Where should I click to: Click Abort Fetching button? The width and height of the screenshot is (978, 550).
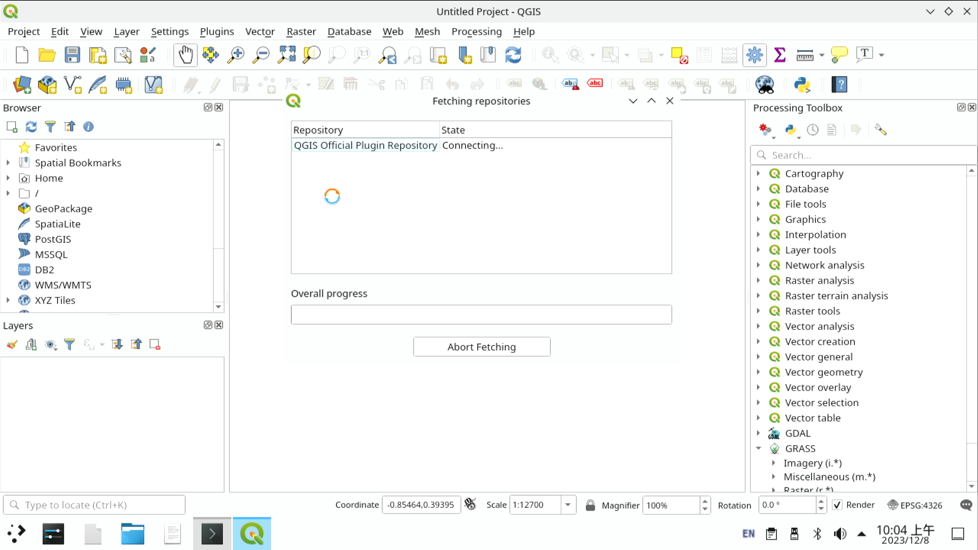click(481, 346)
